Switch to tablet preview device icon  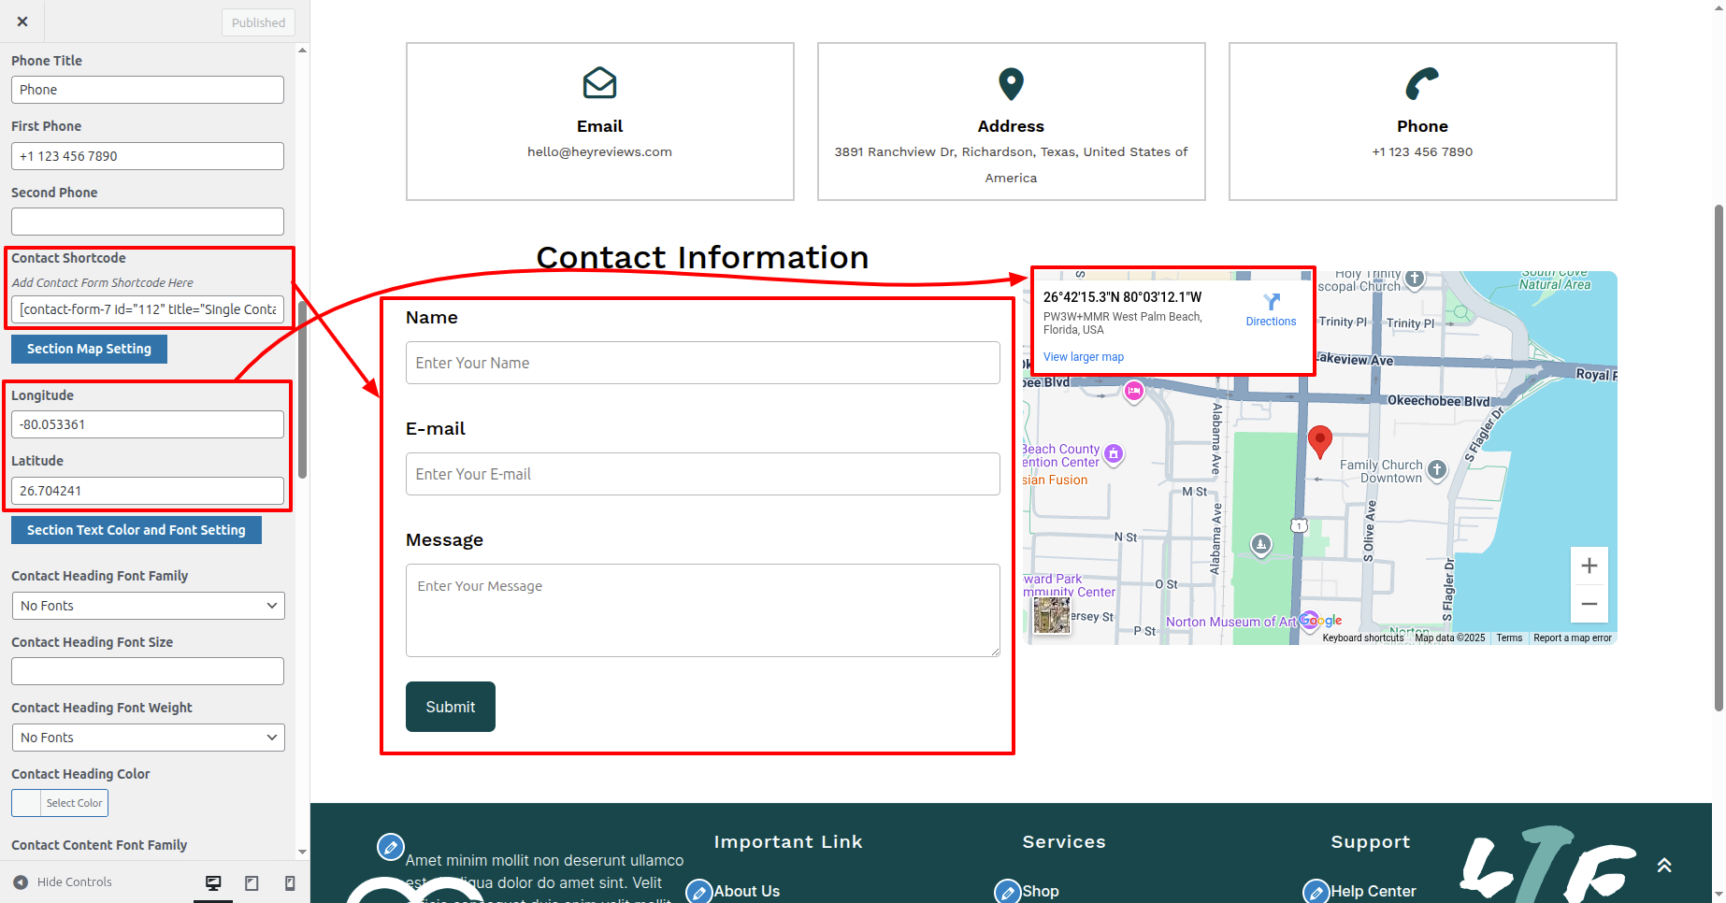pyautogui.click(x=252, y=882)
